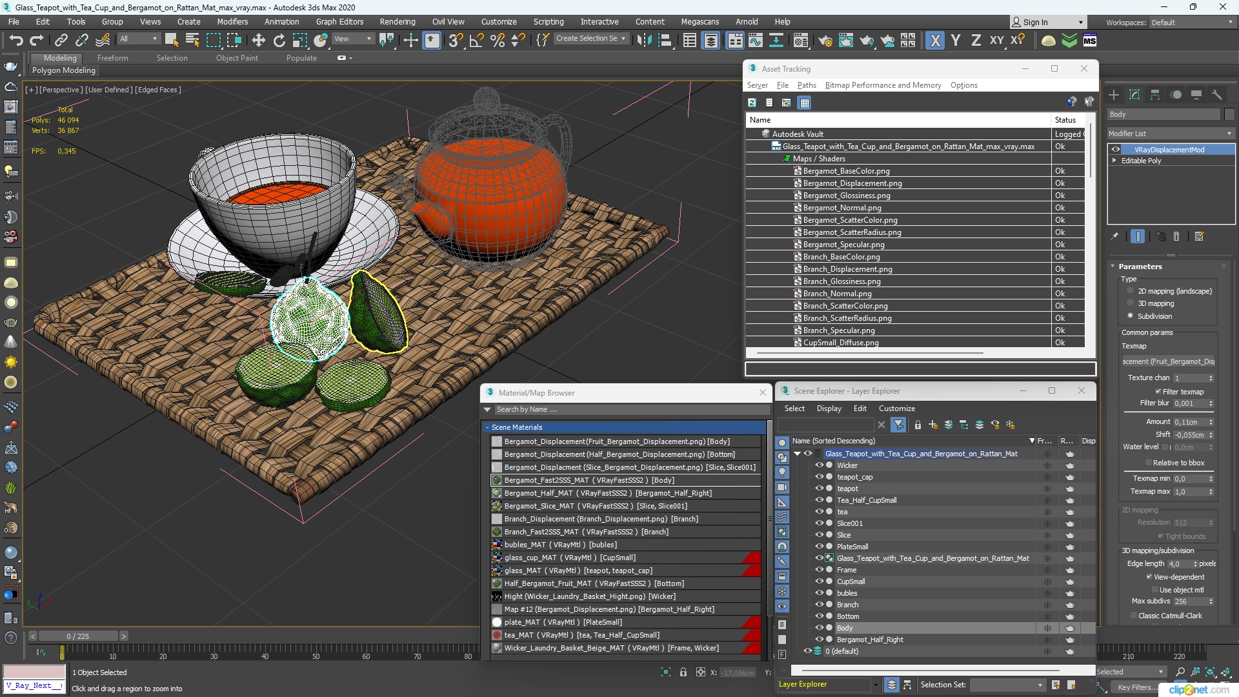Open the All selection filter dropdown
1239x697 pixels.
click(x=138, y=39)
